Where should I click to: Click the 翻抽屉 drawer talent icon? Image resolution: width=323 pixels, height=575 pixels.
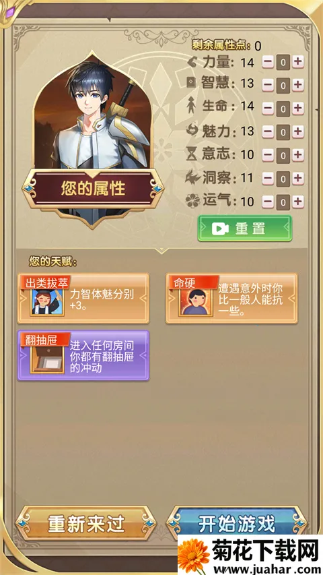pos(47,360)
